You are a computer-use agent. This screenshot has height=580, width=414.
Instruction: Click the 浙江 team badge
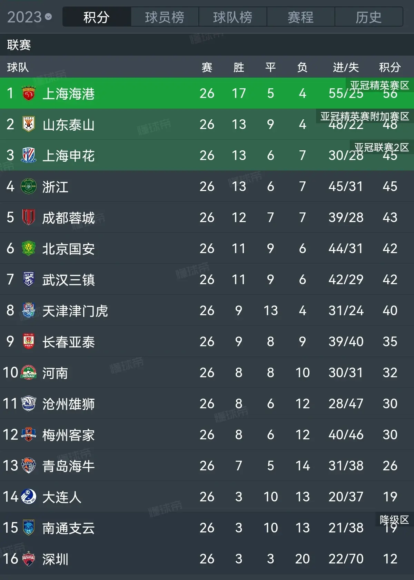click(29, 186)
